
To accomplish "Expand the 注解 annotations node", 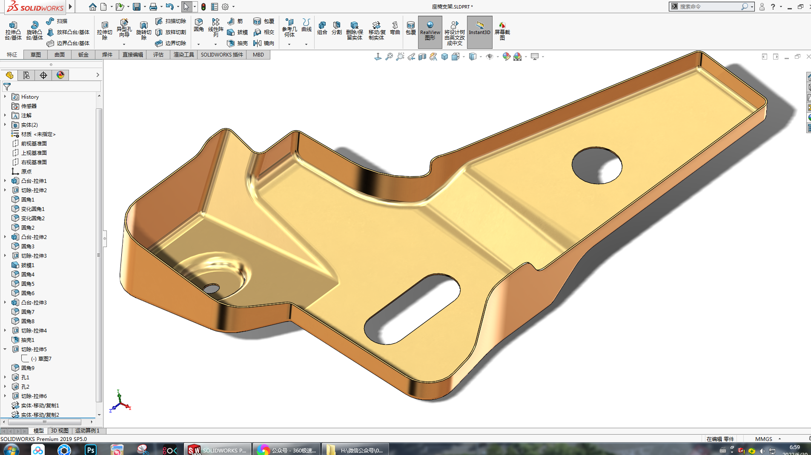I will tap(5, 116).
